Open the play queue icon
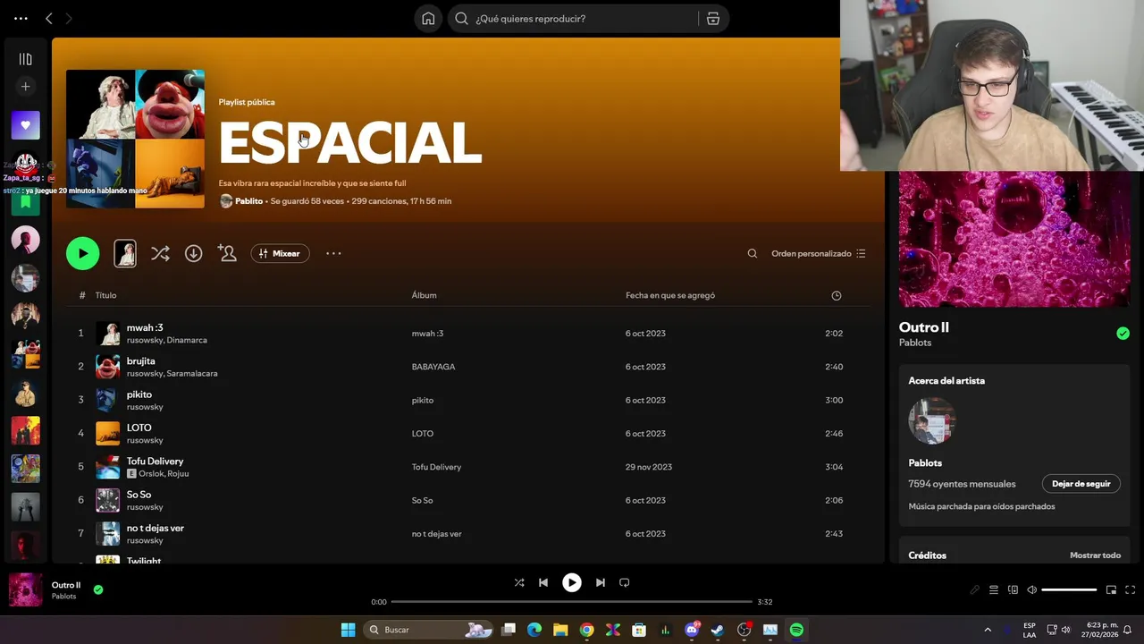 (x=994, y=589)
